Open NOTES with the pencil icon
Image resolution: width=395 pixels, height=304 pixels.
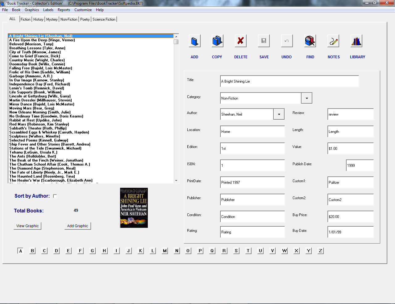coord(333,41)
